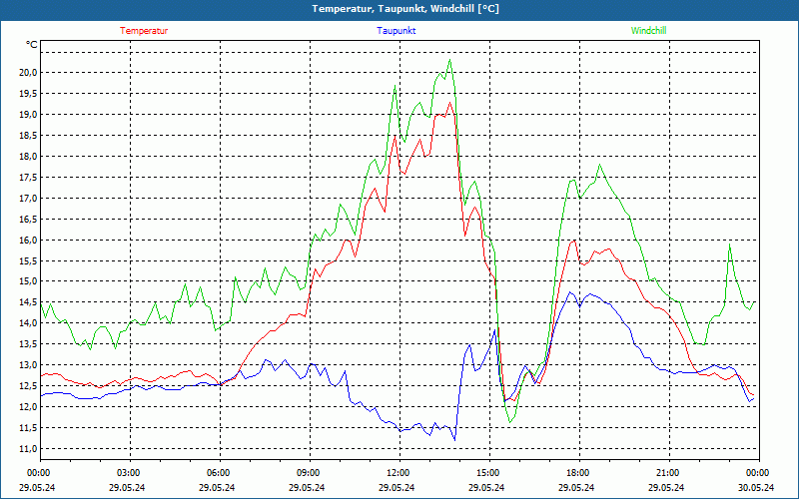Select the 18:00 time axis marker
Image resolution: width=799 pixels, height=499 pixels.
coord(578,473)
